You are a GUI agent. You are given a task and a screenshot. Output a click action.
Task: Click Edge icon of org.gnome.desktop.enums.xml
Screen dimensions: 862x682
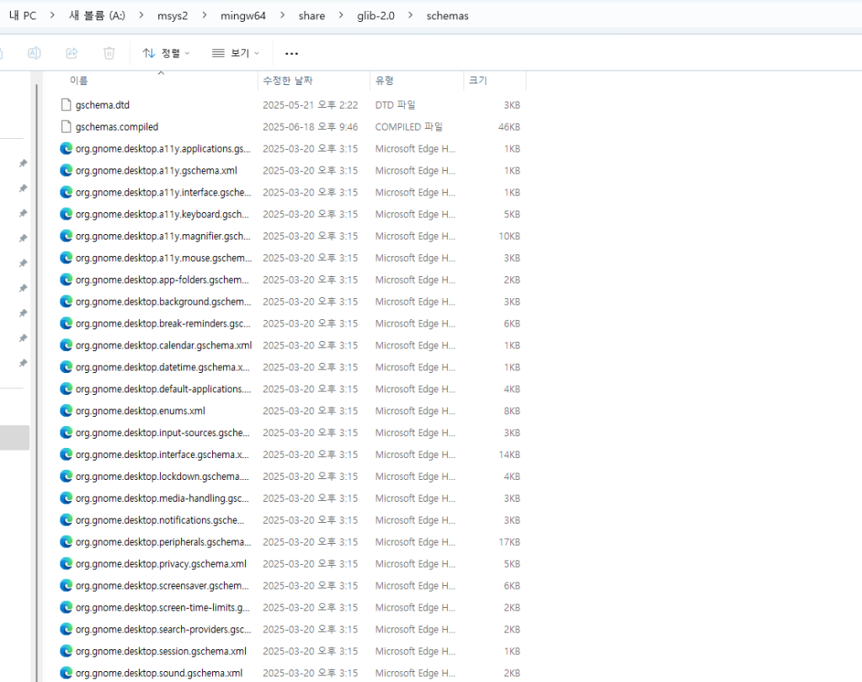tap(66, 411)
